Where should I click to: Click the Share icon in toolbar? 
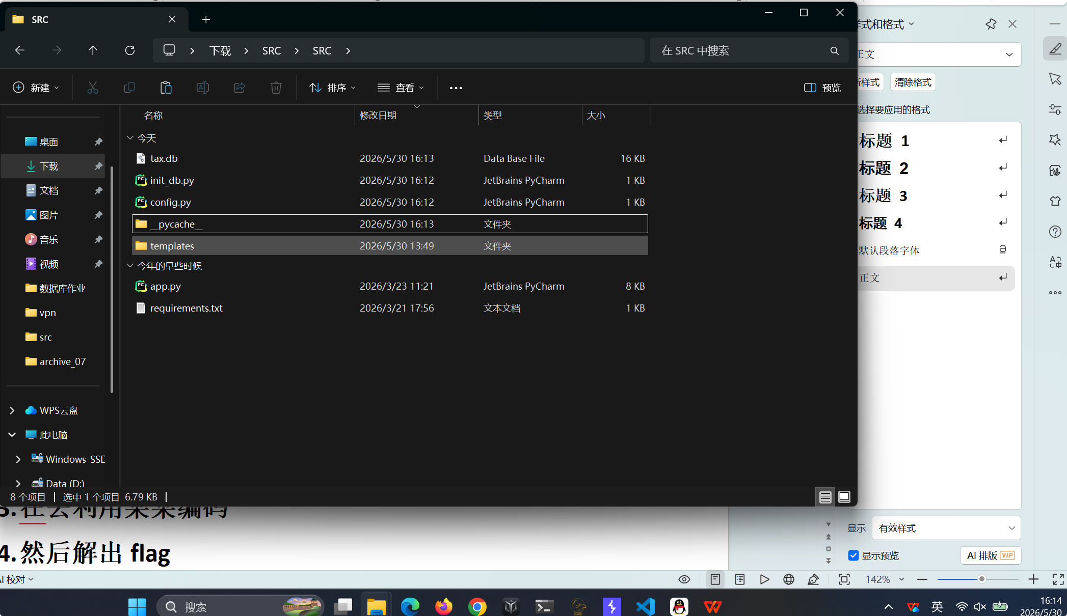point(239,88)
